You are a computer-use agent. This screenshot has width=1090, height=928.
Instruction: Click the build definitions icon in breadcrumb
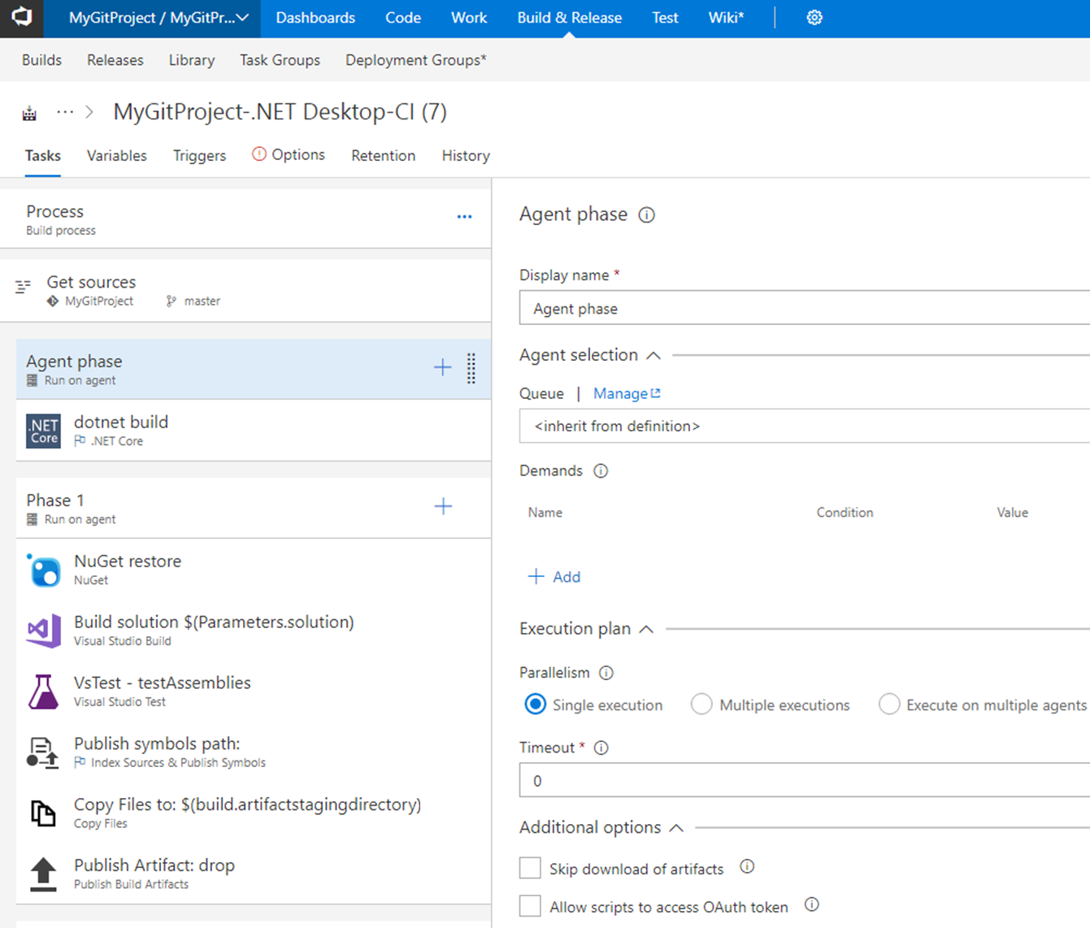pyautogui.click(x=29, y=113)
